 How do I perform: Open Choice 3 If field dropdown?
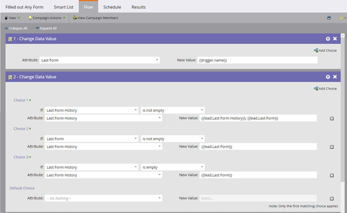[92, 167]
